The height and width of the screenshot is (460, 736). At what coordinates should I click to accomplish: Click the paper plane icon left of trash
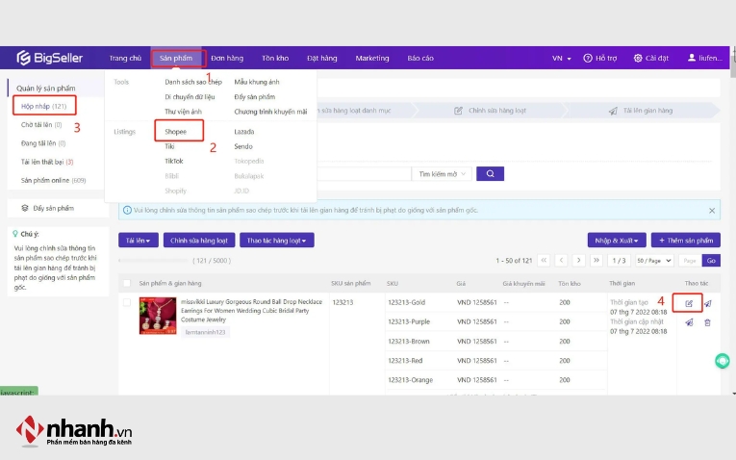pyautogui.click(x=689, y=322)
